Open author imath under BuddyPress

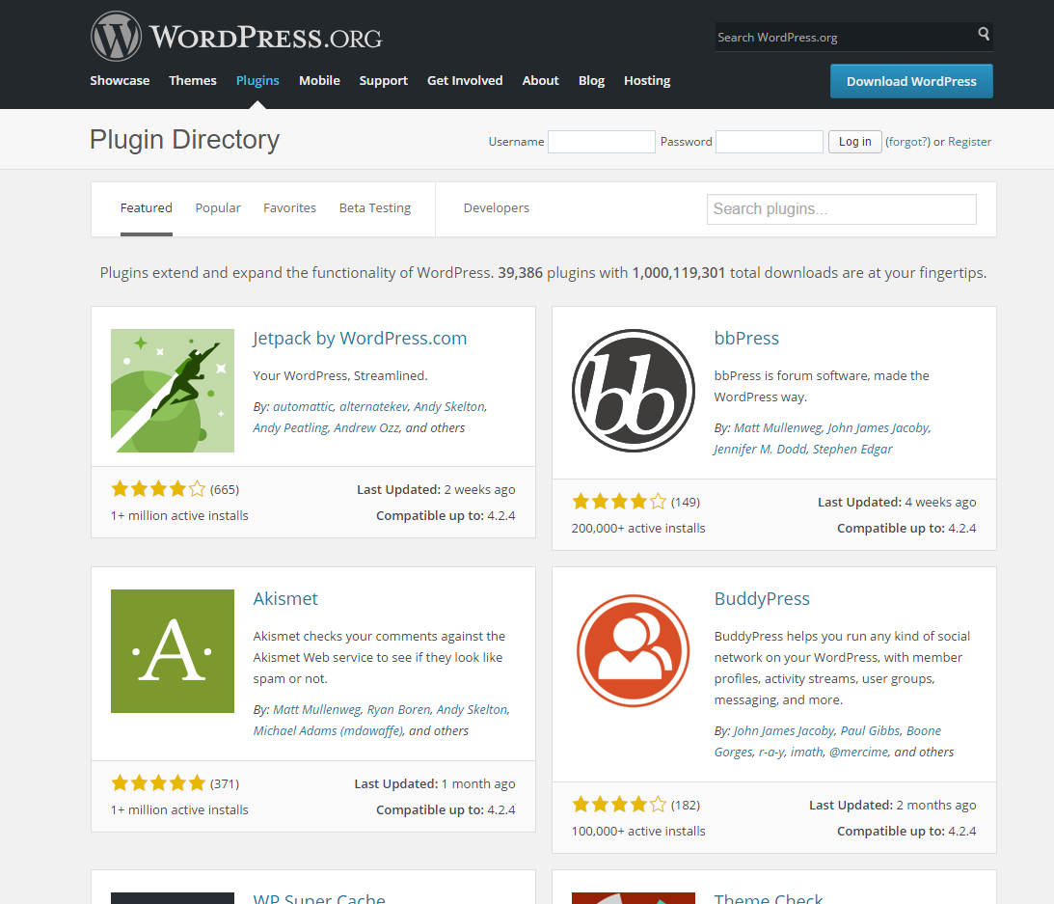pos(806,752)
